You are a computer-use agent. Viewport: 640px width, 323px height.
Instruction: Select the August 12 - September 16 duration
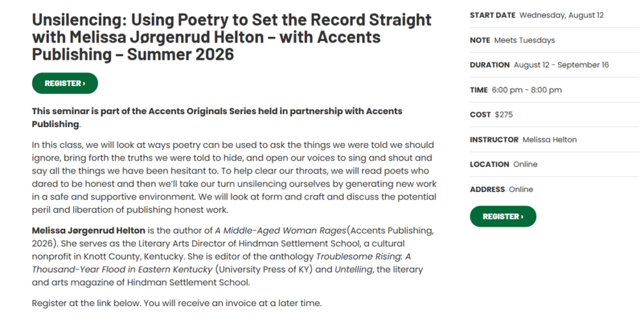point(561,65)
